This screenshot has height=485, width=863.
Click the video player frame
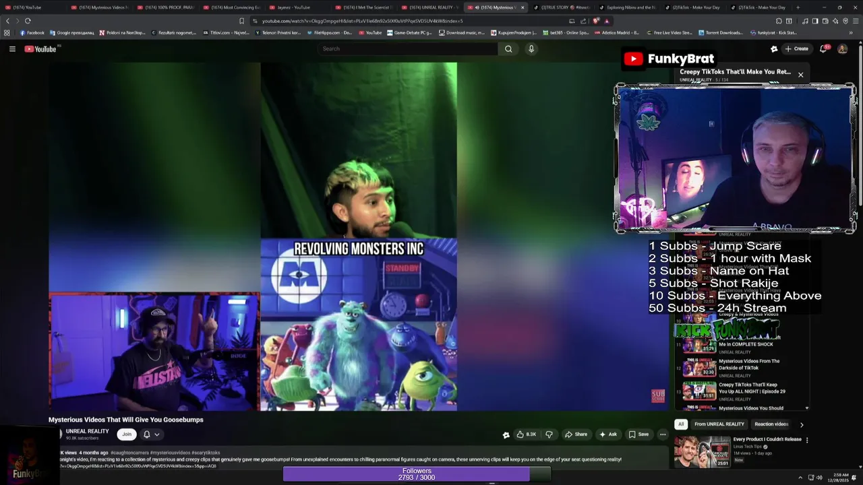click(x=359, y=236)
